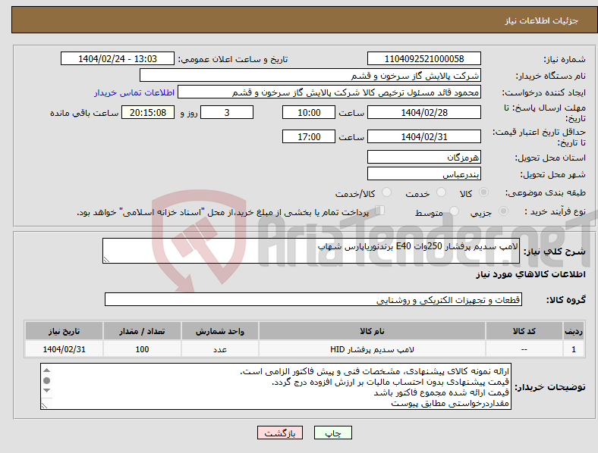The image size is (598, 453).
Task: Click the resize handle of description textarea
Action: coord(106,260)
